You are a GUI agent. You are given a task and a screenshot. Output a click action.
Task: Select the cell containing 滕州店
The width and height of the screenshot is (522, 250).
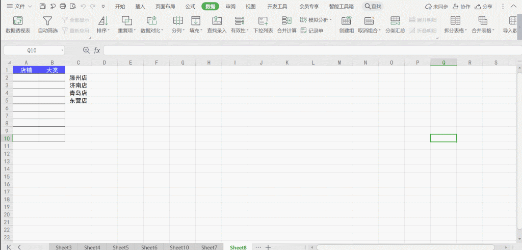click(x=78, y=78)
